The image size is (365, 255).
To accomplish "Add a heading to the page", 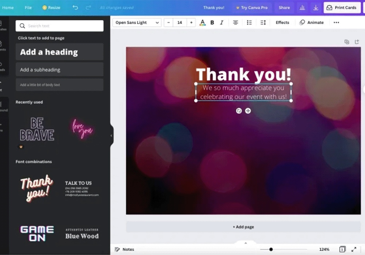I will (x=59, y=52).
